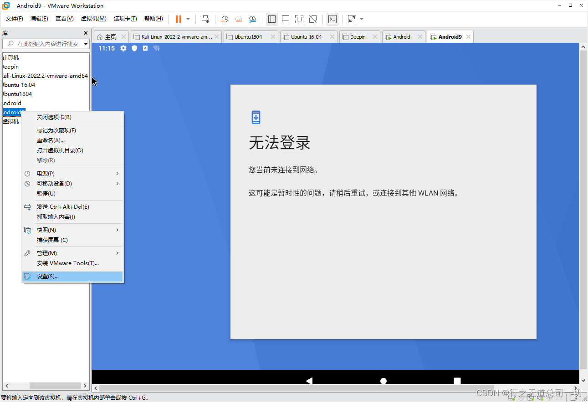Select Ubuntu 16.04 in the library
Screen dimensions: 588x402
click(x=19, y=85)
